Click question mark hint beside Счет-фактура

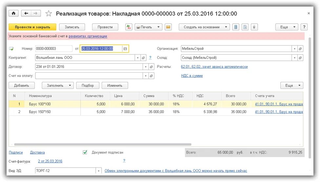(x=124, y=161)
